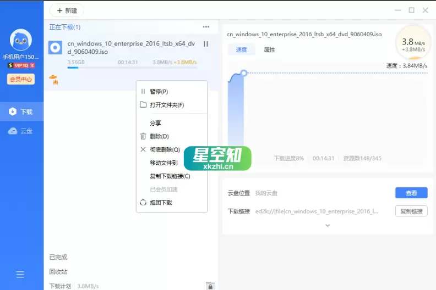Open the 回收站 recycle bin list
The height and width of the screenshot is (290, 436).
tap(58, 272)
